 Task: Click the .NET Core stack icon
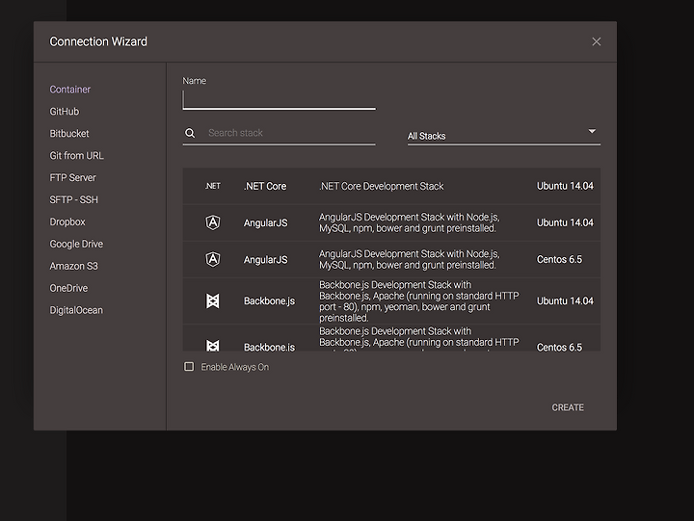213,186
